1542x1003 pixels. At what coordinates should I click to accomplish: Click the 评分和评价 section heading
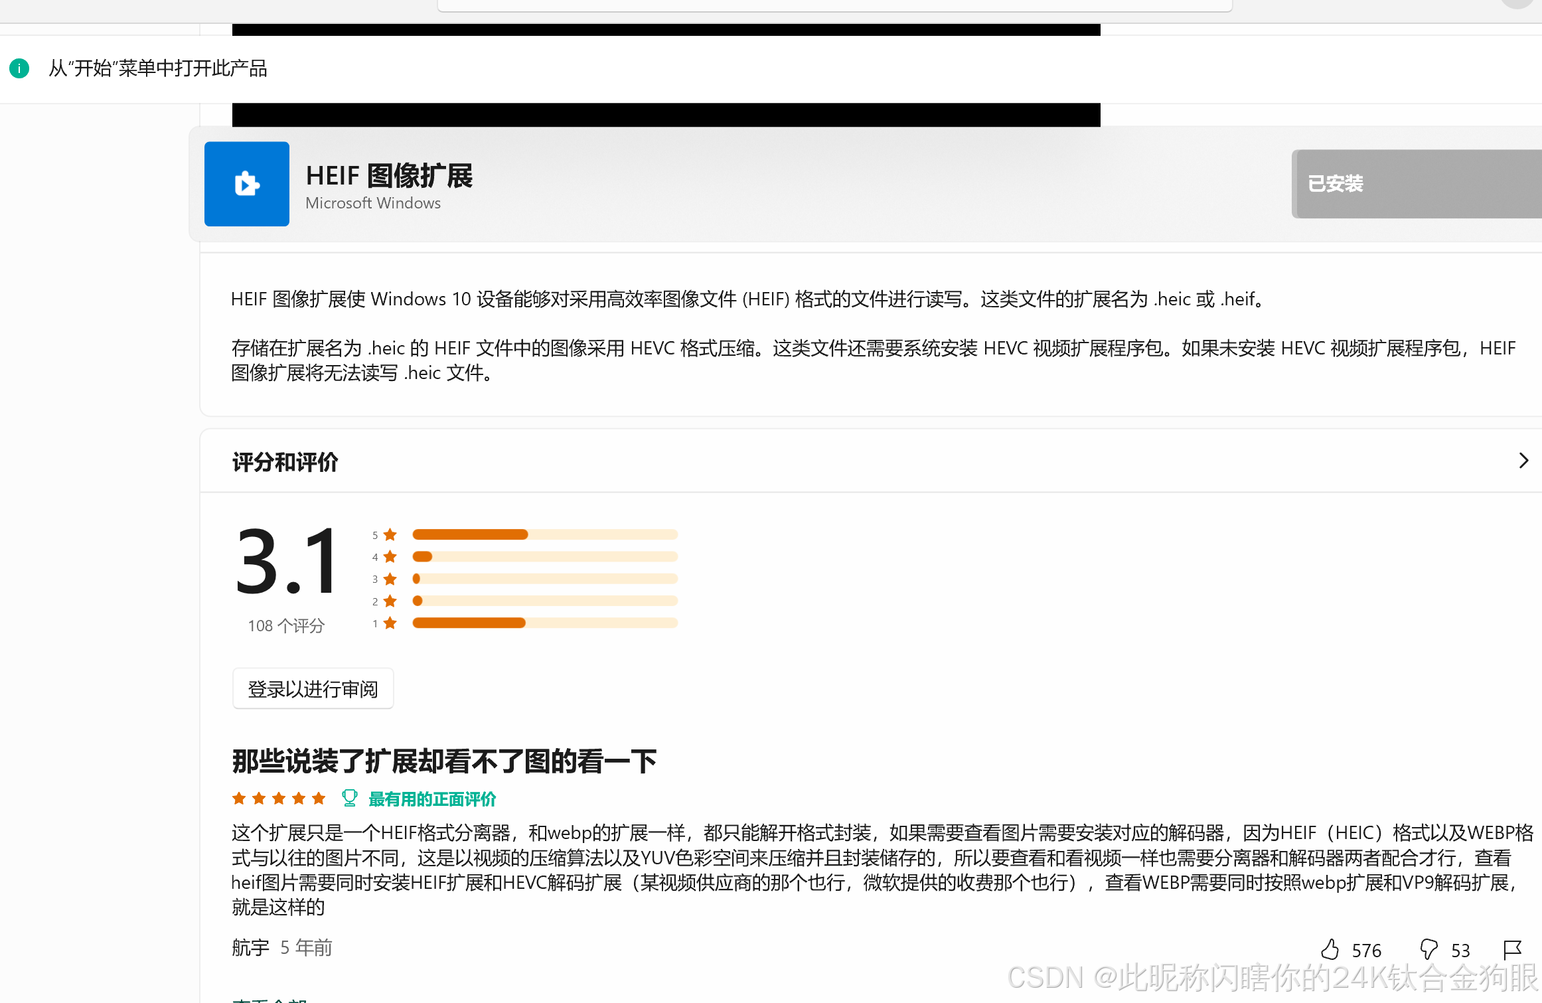click(x=285, y=461)
